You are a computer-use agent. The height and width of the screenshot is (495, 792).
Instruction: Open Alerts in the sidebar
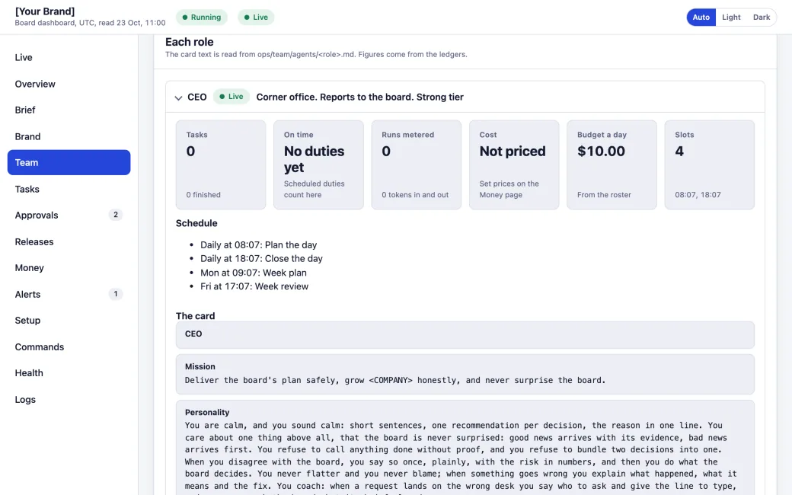pos(69,294)
